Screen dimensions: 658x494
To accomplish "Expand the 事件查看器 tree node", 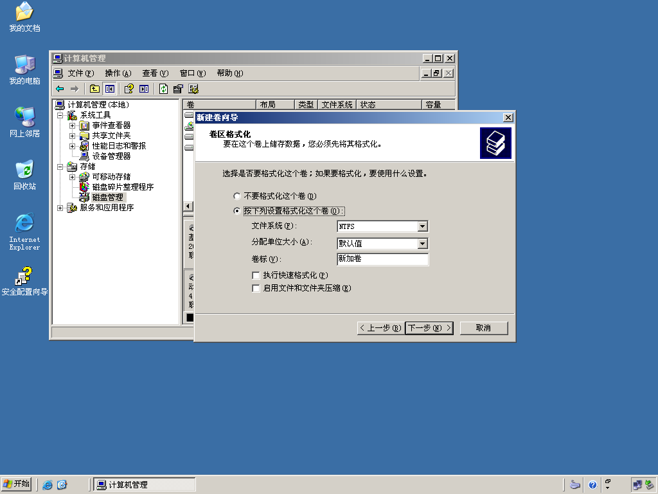I will coord(72,125).
